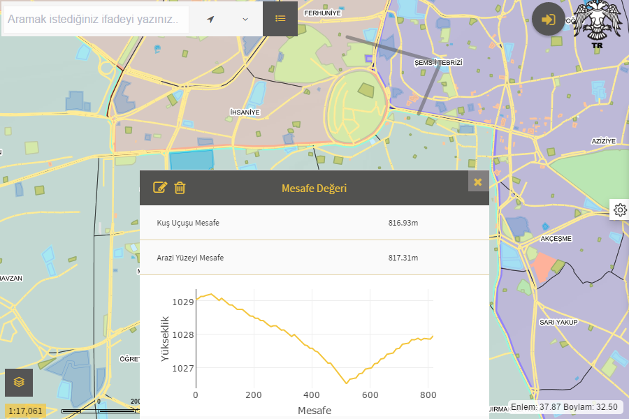Open the map layers panel button
629x419 pixels.
point(19,382)
